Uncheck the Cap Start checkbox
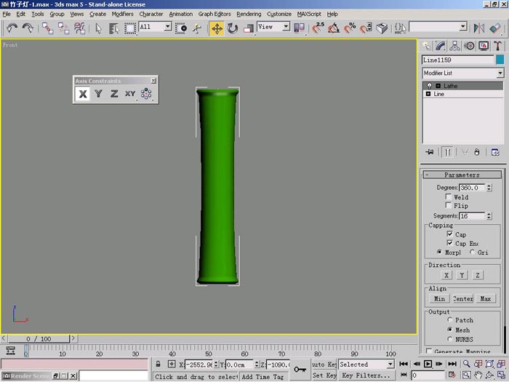Screen dimensions: 509x382 click(449, 234)
